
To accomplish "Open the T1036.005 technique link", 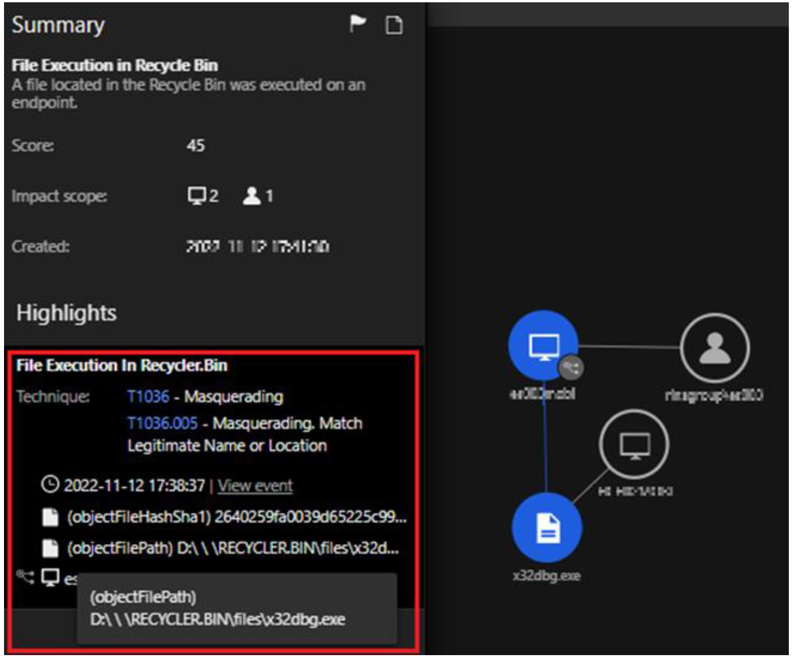I will coord(162,423).
